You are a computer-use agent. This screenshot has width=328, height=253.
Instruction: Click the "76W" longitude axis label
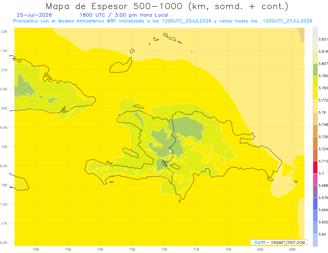(x=36, y=249)
